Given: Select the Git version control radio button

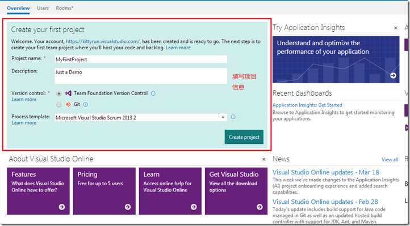Looking at the screenshot, I should tap(59, 105).
